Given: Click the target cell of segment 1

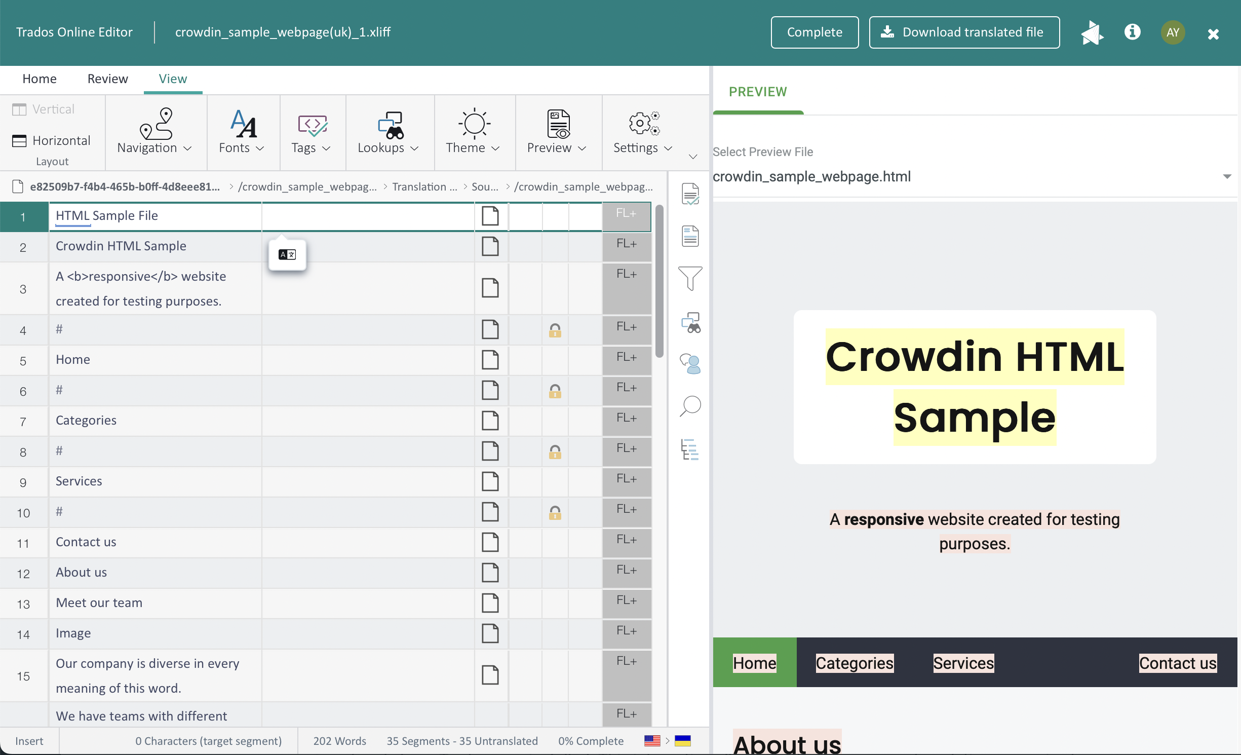Looking at the screenshot, I should click(x=368, y=217).
